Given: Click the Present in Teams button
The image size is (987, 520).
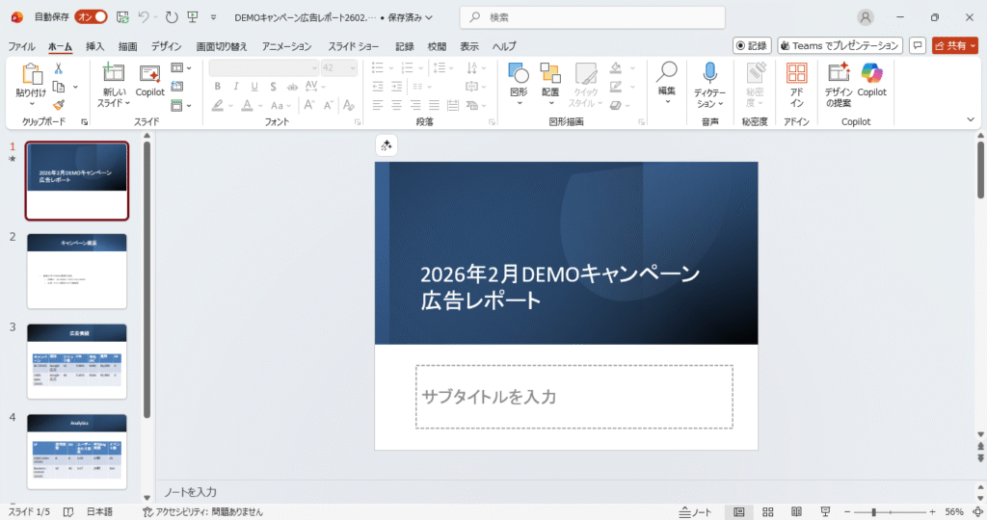Looking at the screenshot, I should coord(840,45).
